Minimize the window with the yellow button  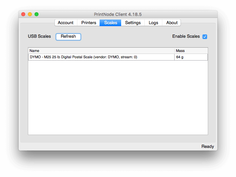(x=30, y=14)
